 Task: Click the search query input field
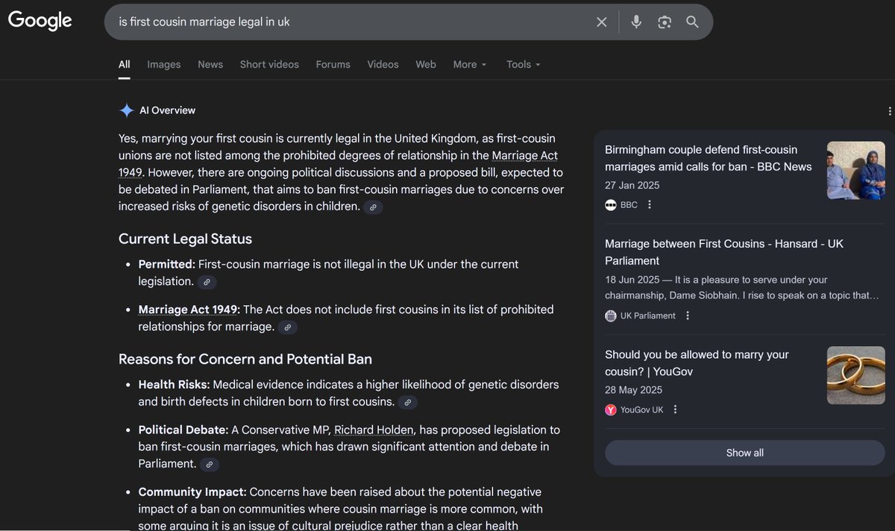tap(351, 22)
